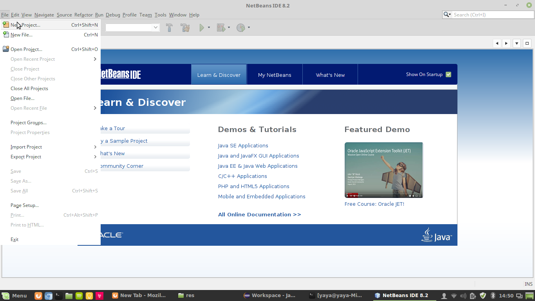Click the Chromium launcher icon in the panel

(49, 296)
